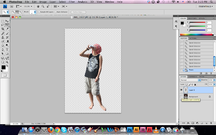
Task: Pick the Rectangular Marquee tool
Action: [x=3, y=21]
